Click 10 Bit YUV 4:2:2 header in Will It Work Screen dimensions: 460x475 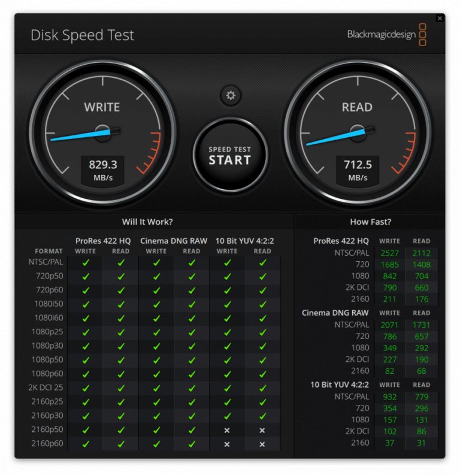coord(245,241)
